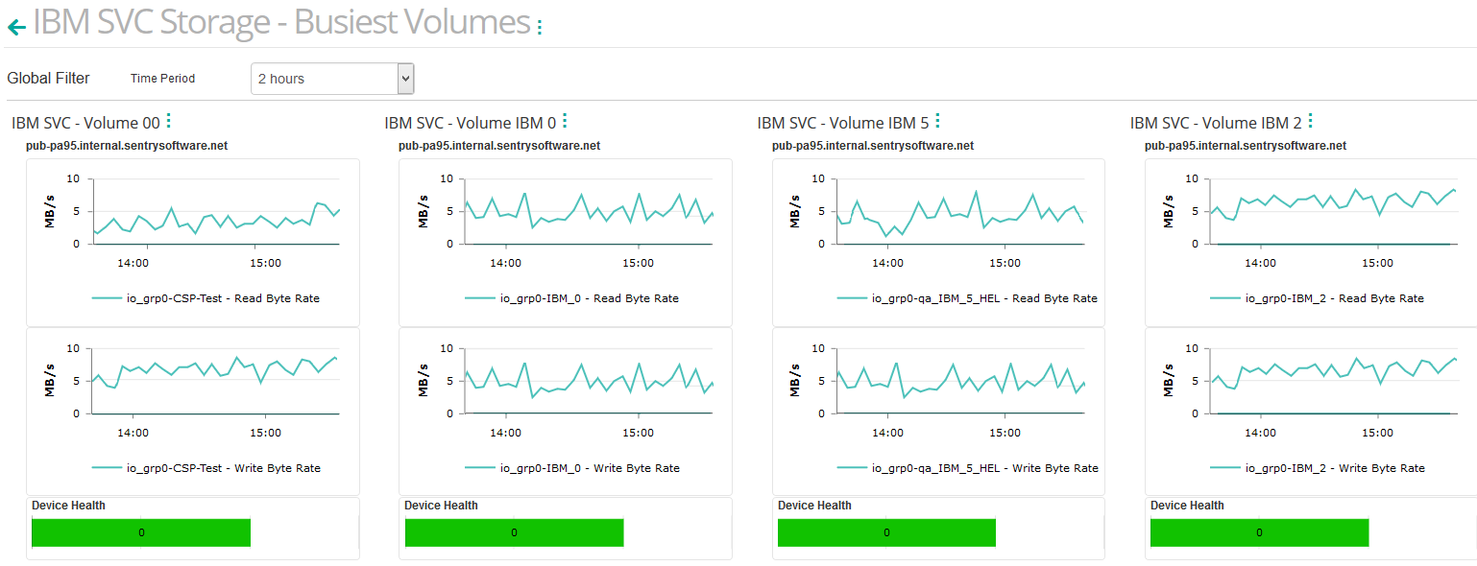Expand the Time Period dropdown
This screenshot has height=566, width=1477.
(332, 79)
